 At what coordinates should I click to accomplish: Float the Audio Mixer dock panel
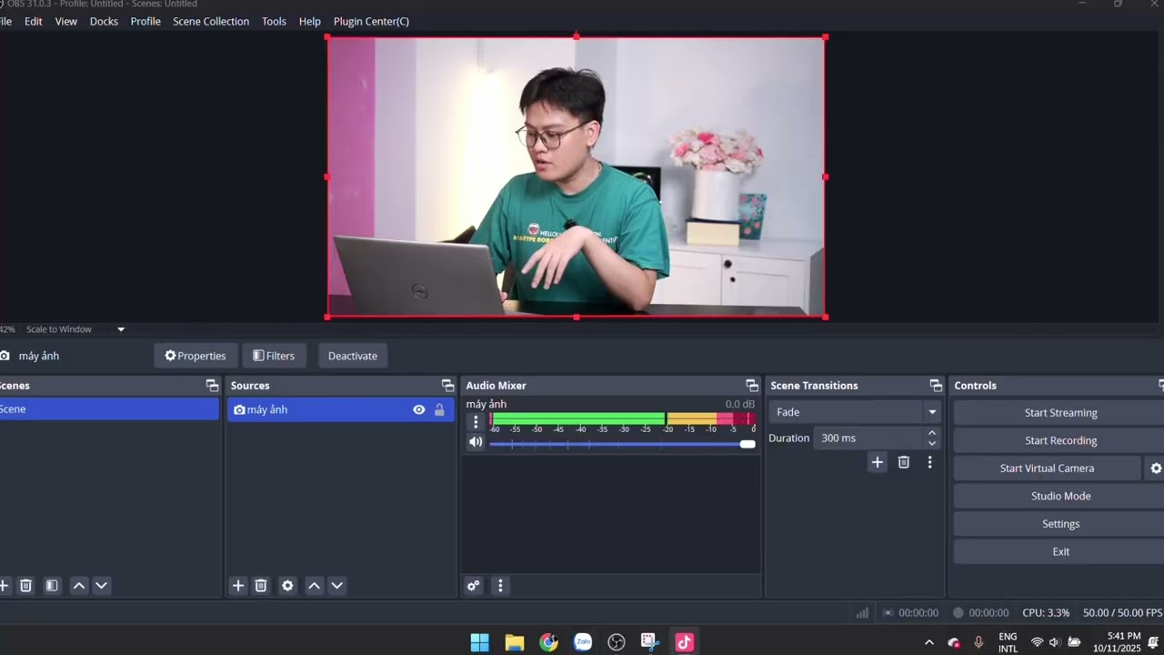[x=752, y=386]
